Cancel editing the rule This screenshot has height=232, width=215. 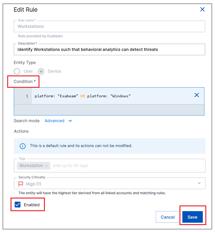coord(168,217)
